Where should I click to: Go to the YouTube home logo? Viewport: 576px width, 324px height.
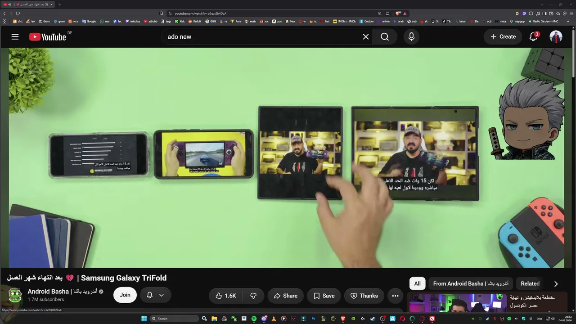click(x=48, y=37)
